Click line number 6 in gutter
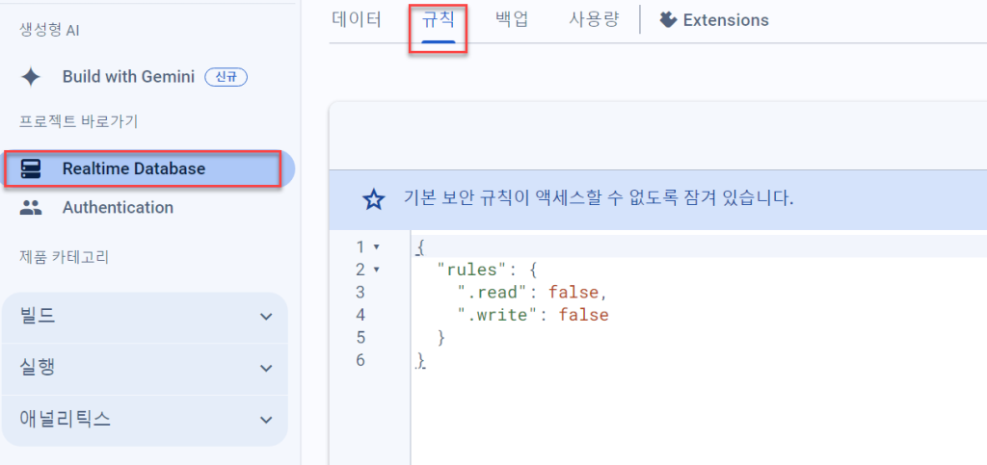Viewport: 987px width, 465px height. point(360,361)
